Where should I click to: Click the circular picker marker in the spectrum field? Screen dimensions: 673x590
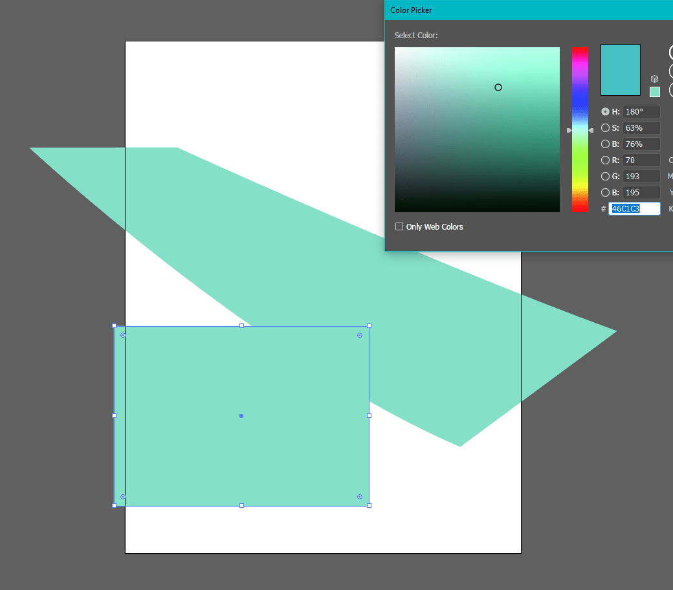coord(498,87)
